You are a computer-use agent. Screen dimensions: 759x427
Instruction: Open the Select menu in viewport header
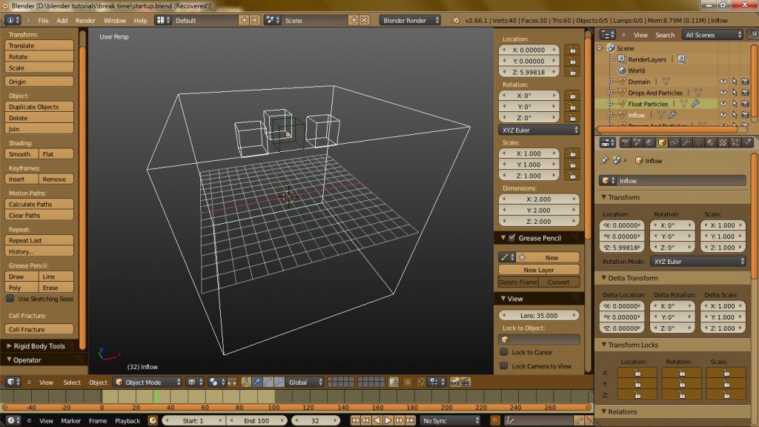[x=71, y=382]
